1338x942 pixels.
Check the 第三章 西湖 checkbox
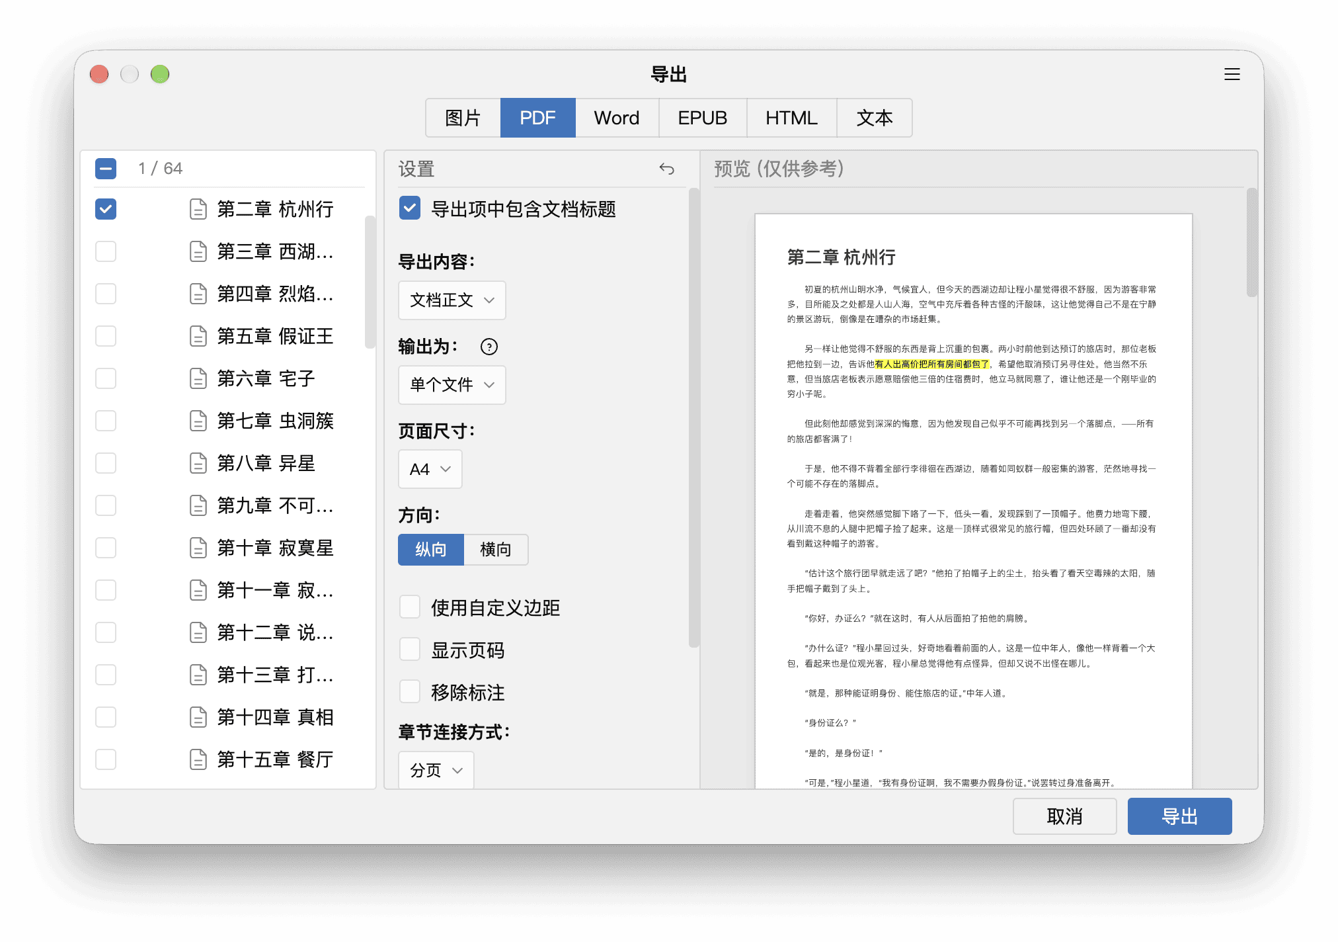(x=106, y=251)
